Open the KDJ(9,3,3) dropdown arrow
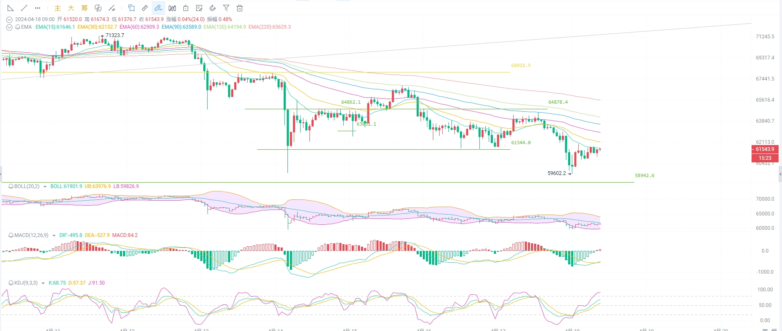Screen dimensions: 782x331 pos(43,283)
